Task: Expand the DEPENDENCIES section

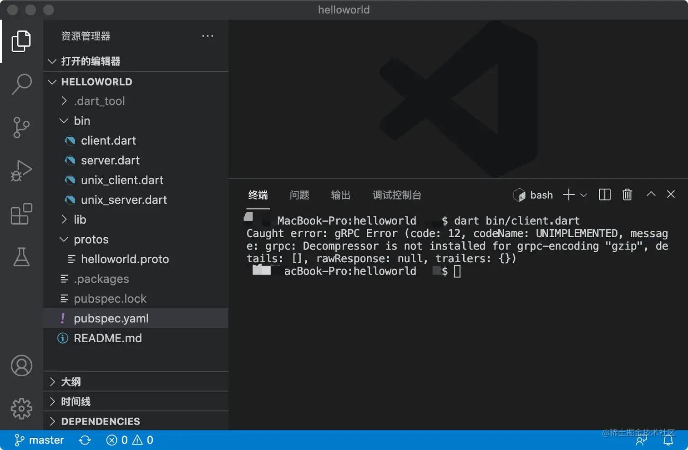Action: coord(136,421)
